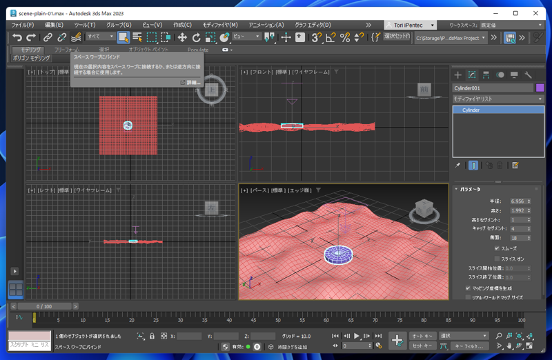Open the モディファイヤリスト dropdown
This screenshot has width=552, height=360.
pyautogui.click(x=497, y=99)
